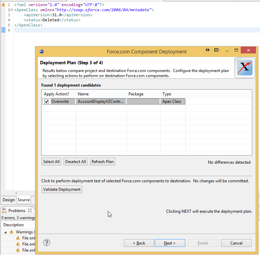The height and width of the screenshot is (255, 260).
Task: Click the Deselect All button
Action: tap(75, 162)
